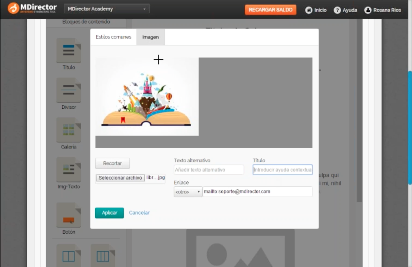Select the two-column layout block icon
The height and width of the screenshot is (267, 412).
coord(69,256)
